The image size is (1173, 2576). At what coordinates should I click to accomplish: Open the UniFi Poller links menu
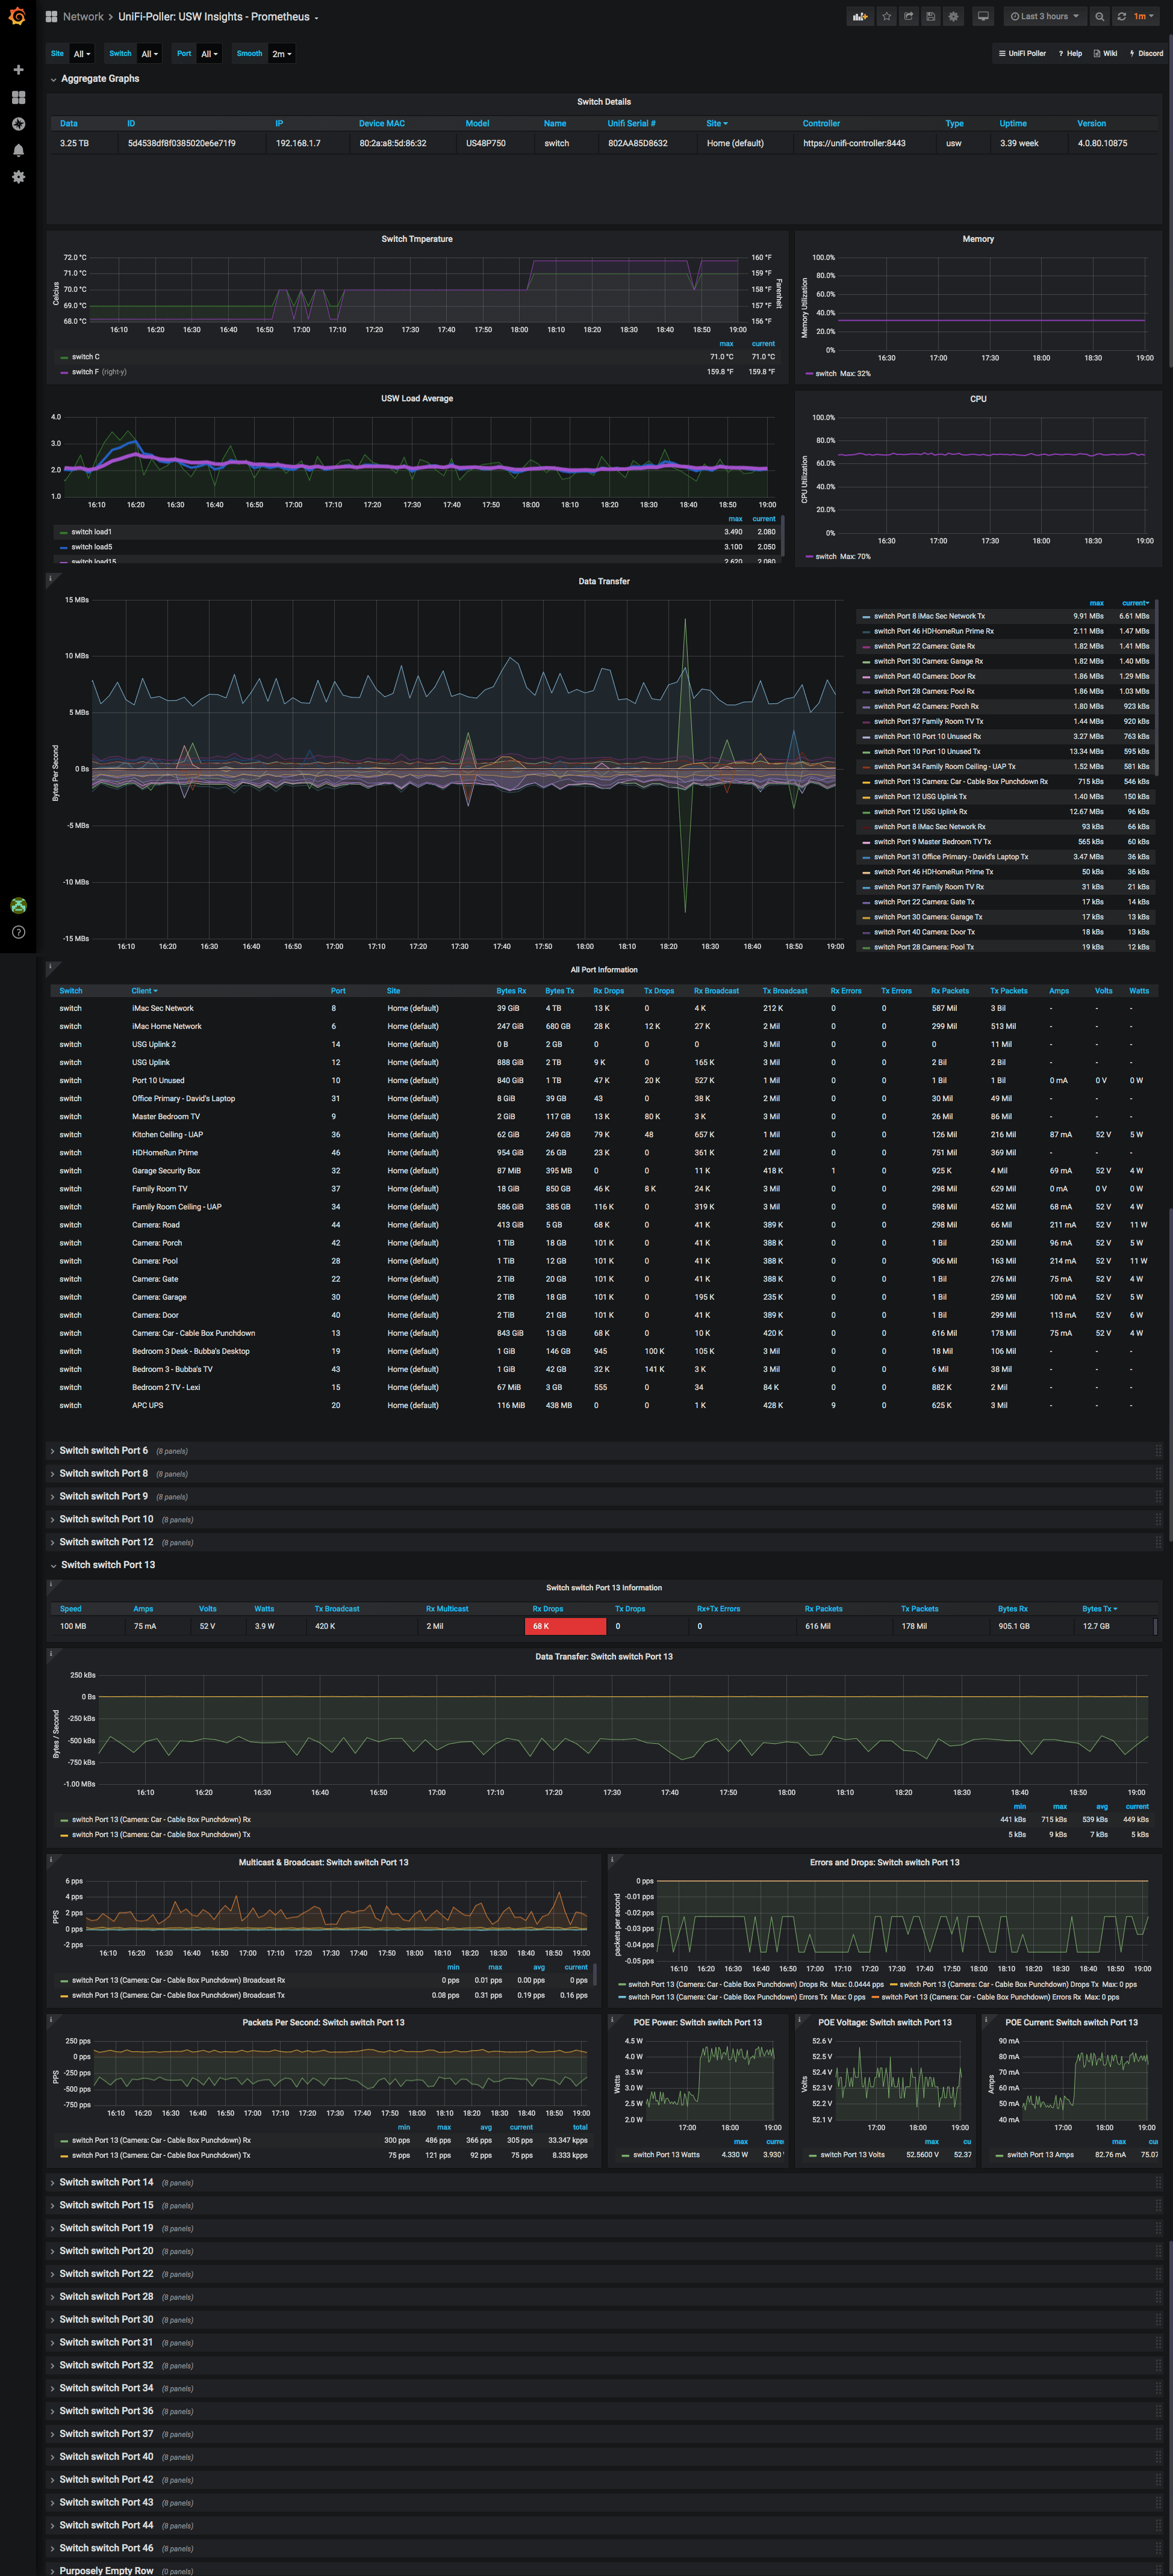pos(1022,54)
